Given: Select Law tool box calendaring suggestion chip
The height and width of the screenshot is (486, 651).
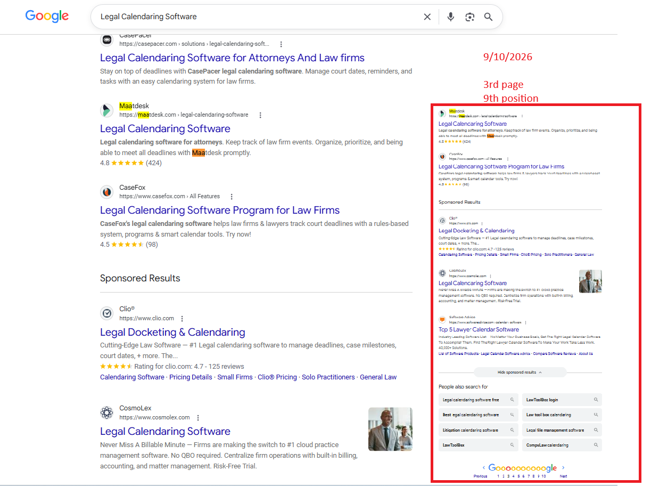Looking at the screenshot, I should pyautogui.click(x=562, y=415).
